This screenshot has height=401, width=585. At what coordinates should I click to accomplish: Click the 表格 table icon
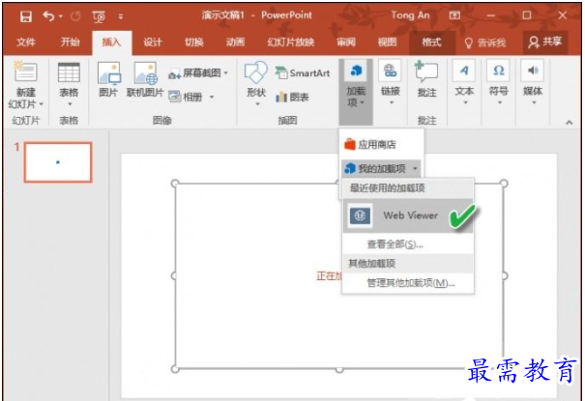pos(69,72)
